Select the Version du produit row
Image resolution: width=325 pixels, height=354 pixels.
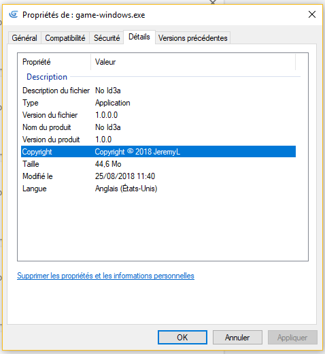(x=158, y=140)
